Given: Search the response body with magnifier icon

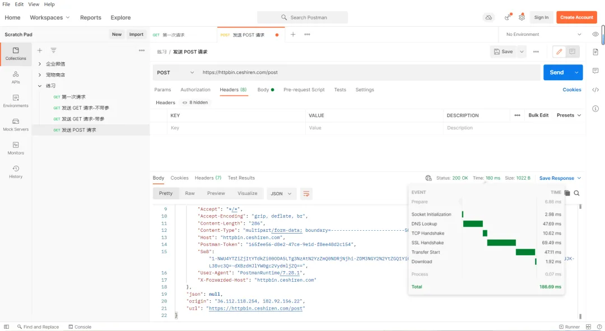Looking at the screenshot, I should [x=576, y=193].
